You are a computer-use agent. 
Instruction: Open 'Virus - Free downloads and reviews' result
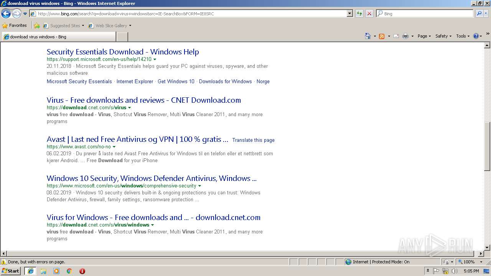(x=144, y=100)
